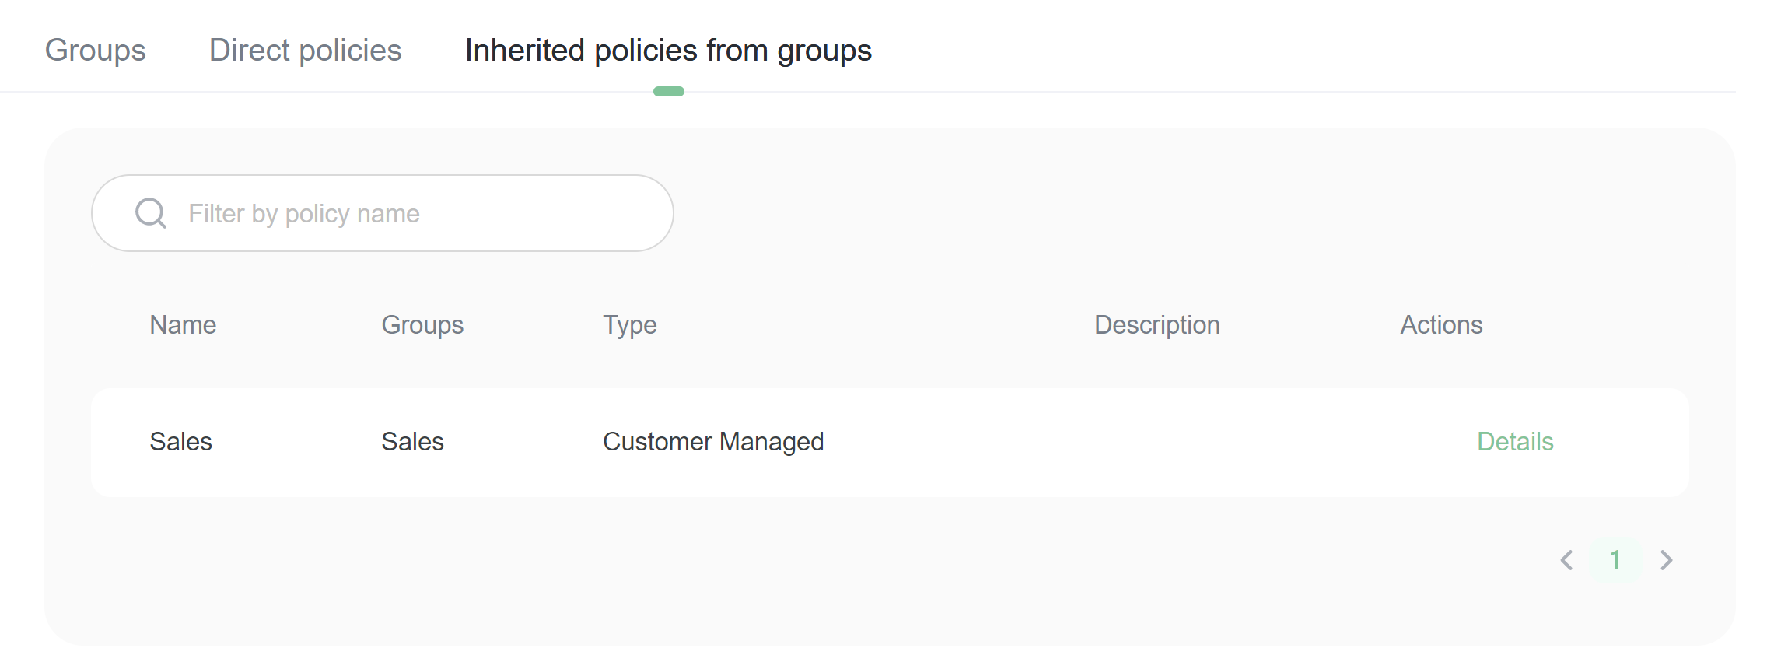The height and width of the screenshot is (662, 1788).
Task: Go to the next page arrow
Action: point(1666,560)
